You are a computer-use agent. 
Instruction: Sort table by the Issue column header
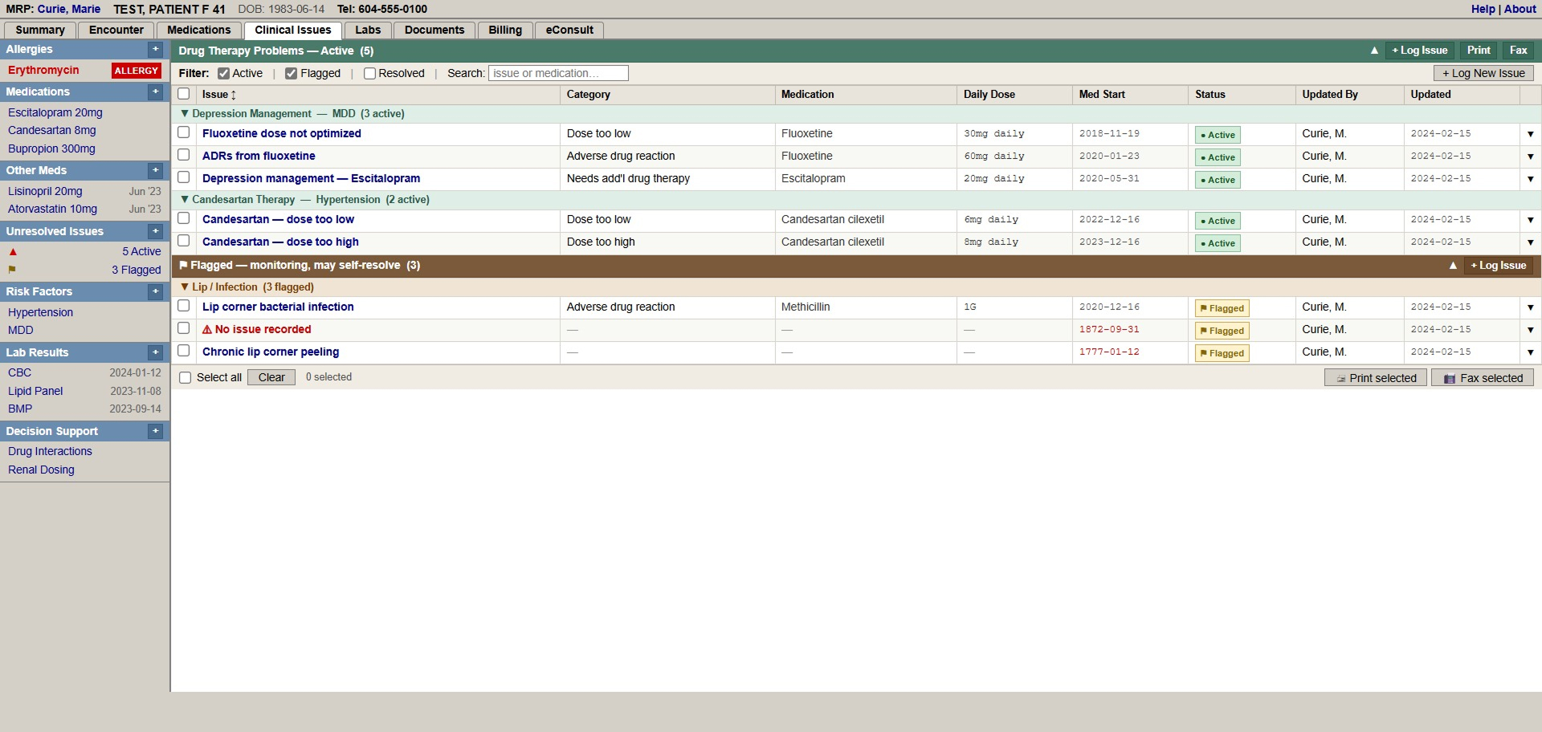pyautogui.click(x=218, y=95)
